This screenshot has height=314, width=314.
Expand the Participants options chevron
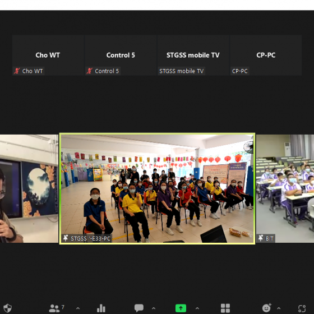pos(78,308)
